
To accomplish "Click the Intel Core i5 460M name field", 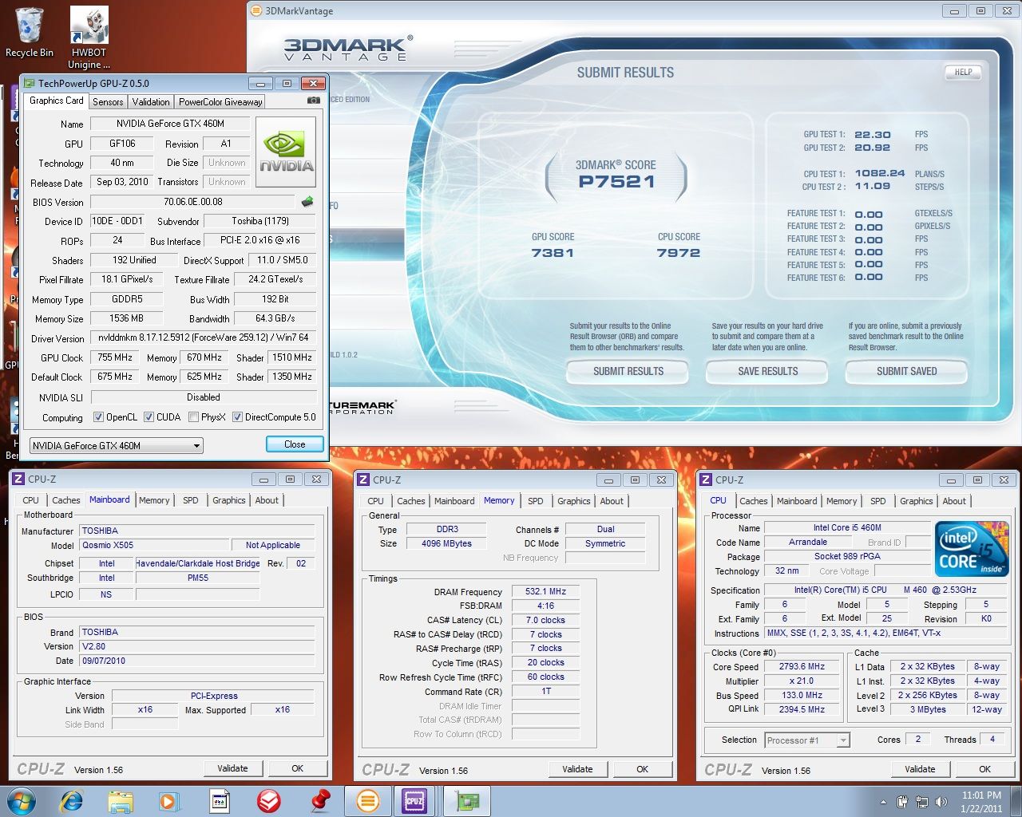I will click(847, 528).
